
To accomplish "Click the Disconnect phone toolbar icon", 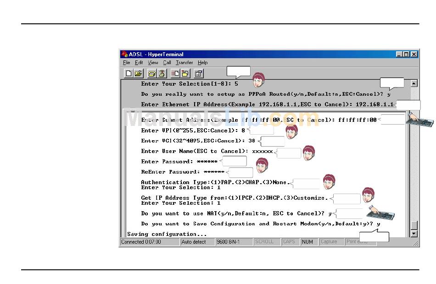I will click(162, 73).
